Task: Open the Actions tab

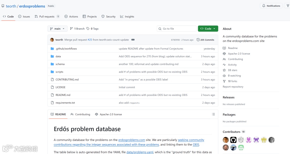Action: pos(71,16)
